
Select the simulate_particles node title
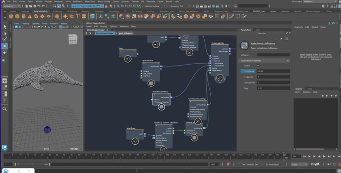click(217, 43)
